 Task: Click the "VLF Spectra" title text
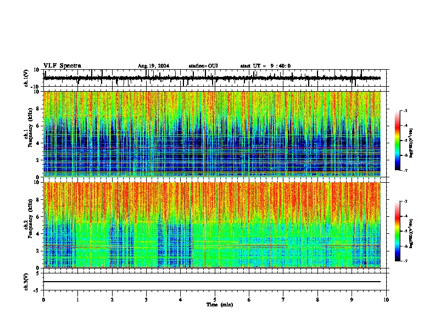(x=62, y=66)
